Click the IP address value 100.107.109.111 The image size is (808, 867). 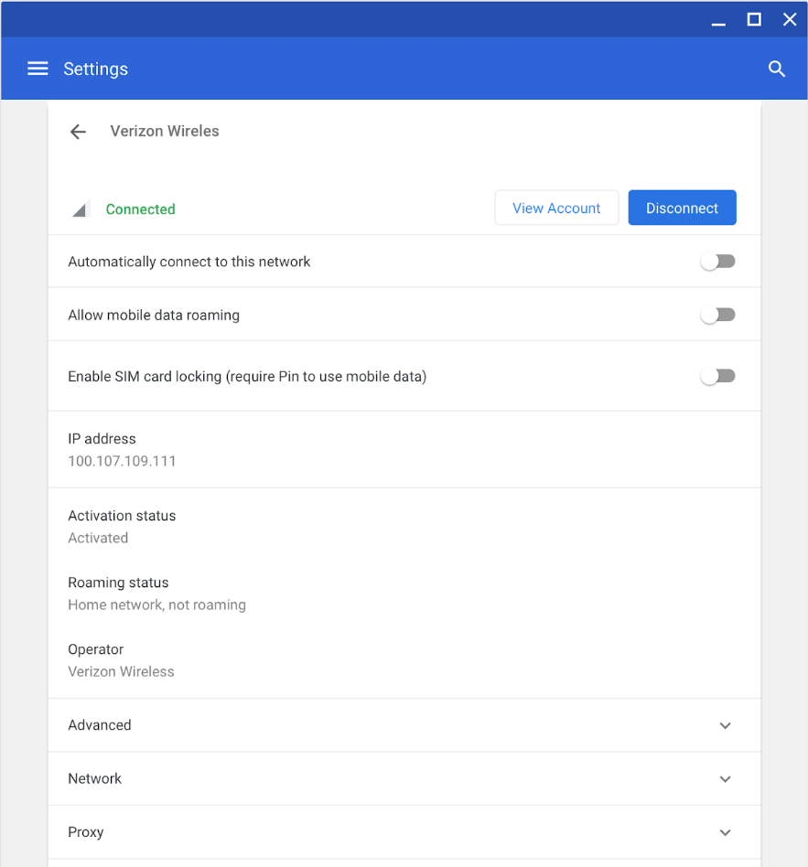tap(122, 461)
